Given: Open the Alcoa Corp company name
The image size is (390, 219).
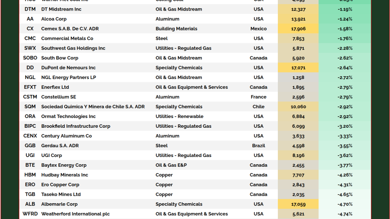Looking at the screenshot, I should pyautogui.click(x=59, y=19).
